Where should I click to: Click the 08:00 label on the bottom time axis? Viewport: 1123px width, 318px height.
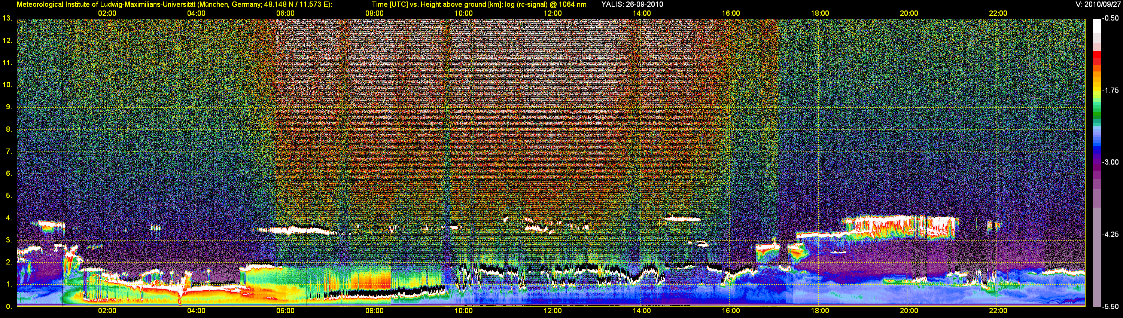374,311
